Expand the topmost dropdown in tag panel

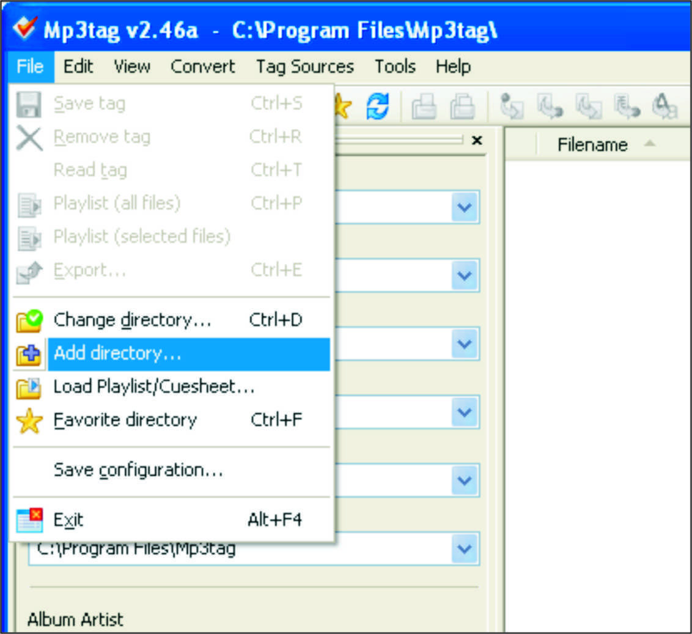click(465, 207)
